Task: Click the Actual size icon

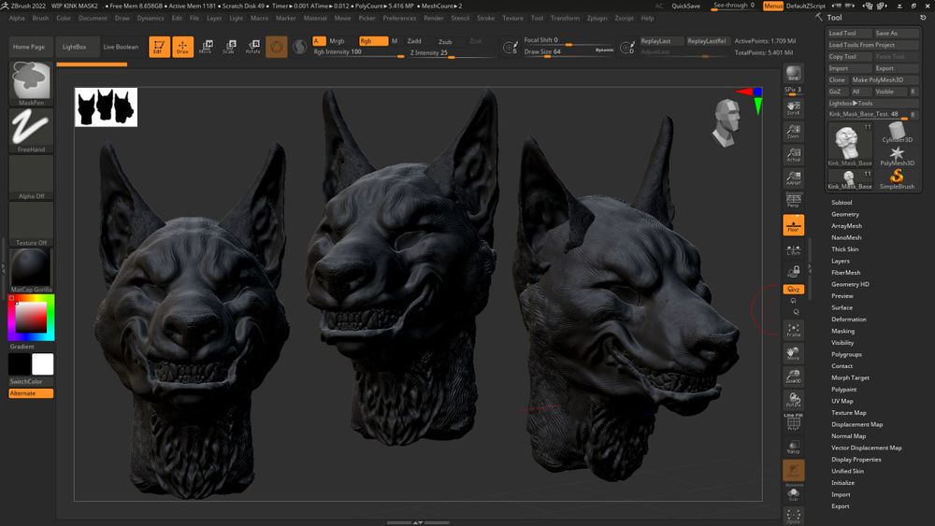Action: [x=793, y=154]
